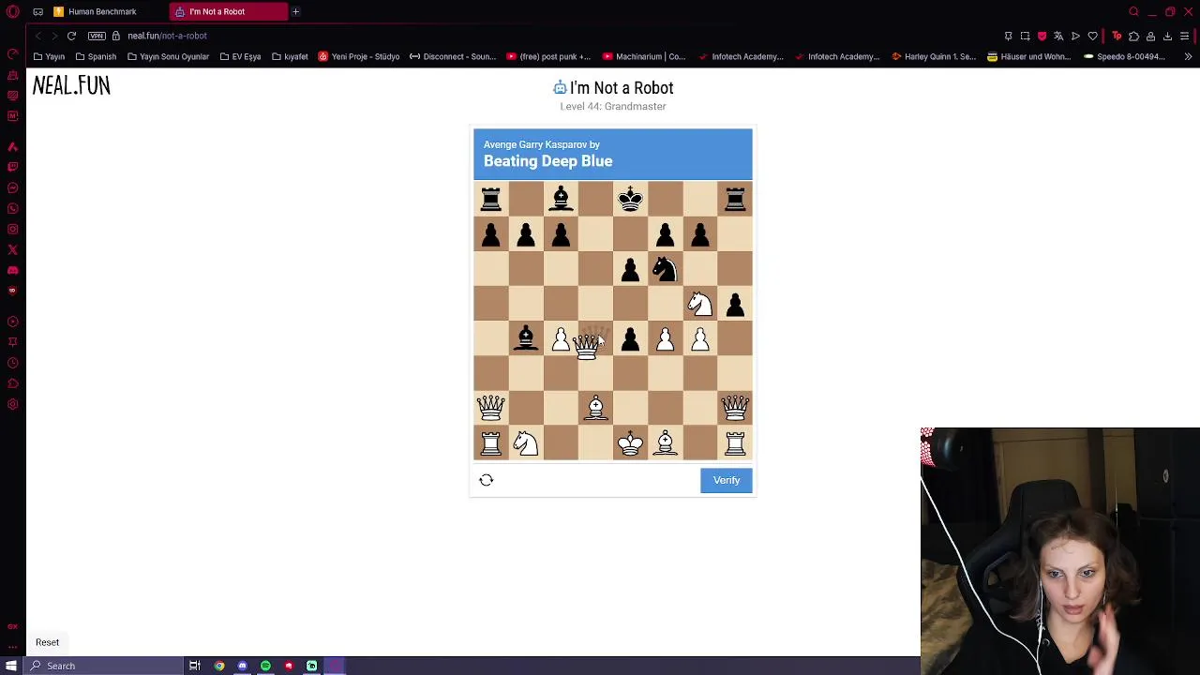The width and height of the screenshot is (1200, 675).
Task: Click the black knight on the board
Action: [665, 269]
